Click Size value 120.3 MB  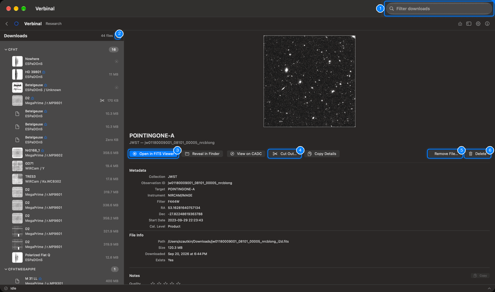(175, 248)
